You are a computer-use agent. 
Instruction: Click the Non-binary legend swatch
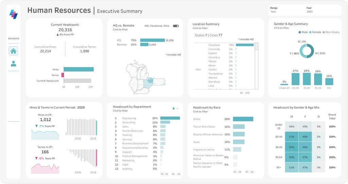click(x=324, y=32)
